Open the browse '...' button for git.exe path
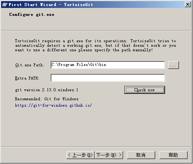Image resolution: width=193 pixels, height=164 pixels. pos(173,65)
